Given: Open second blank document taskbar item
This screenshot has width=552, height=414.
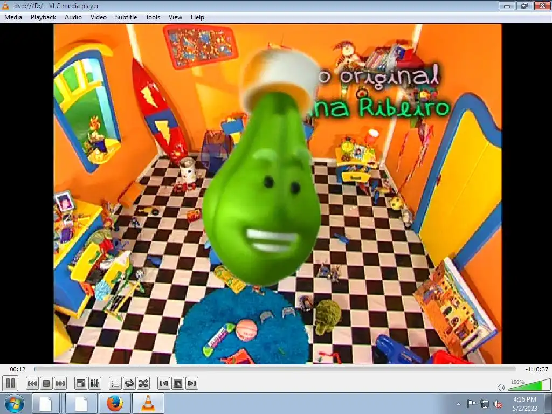Looking at the screenshot, I should [81, 403].
